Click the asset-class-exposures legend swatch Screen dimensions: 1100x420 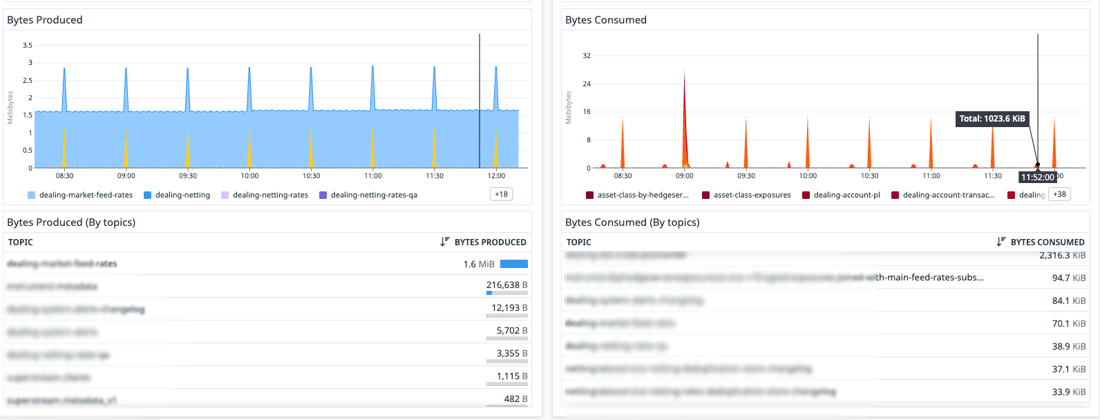[705, 195]
